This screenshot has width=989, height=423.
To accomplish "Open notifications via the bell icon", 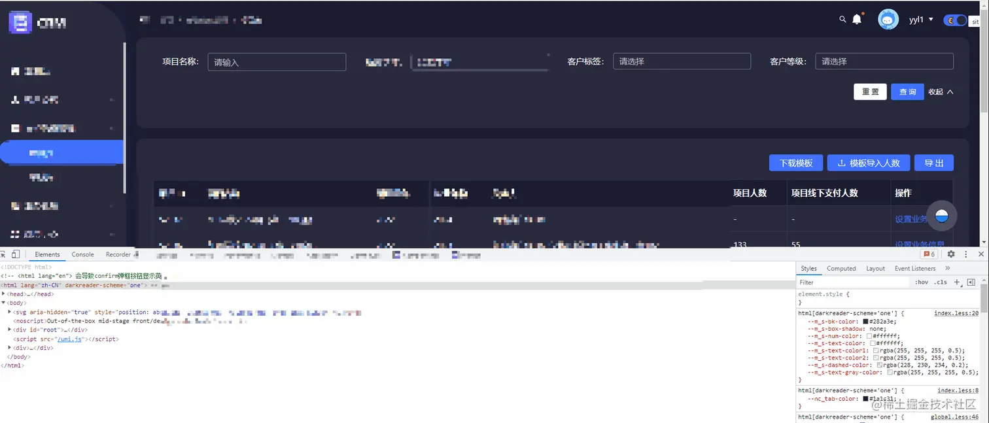I will tap(857, 20).
